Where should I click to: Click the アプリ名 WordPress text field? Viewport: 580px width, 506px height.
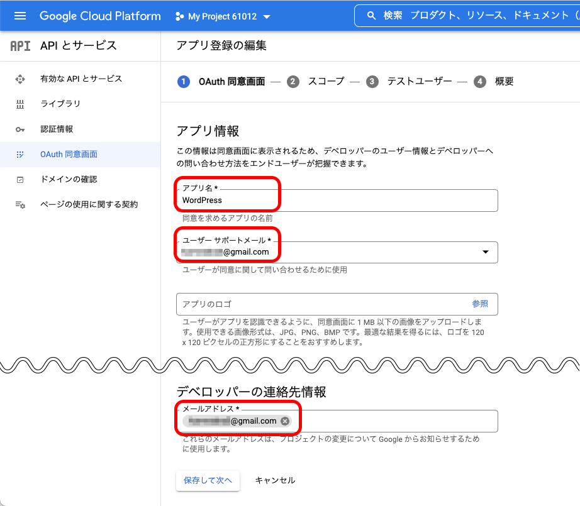click(x=337, y=201)
